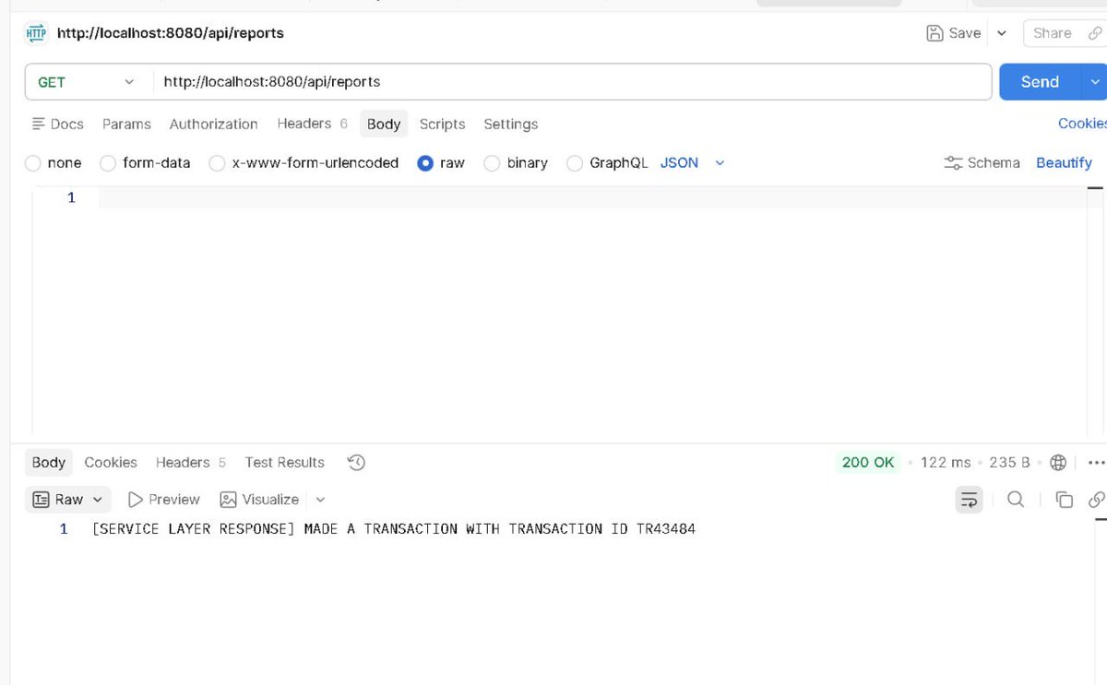Click the request URL input field
The height and width of the screenshot is (685, 1107).
click(x=572, y=82)
